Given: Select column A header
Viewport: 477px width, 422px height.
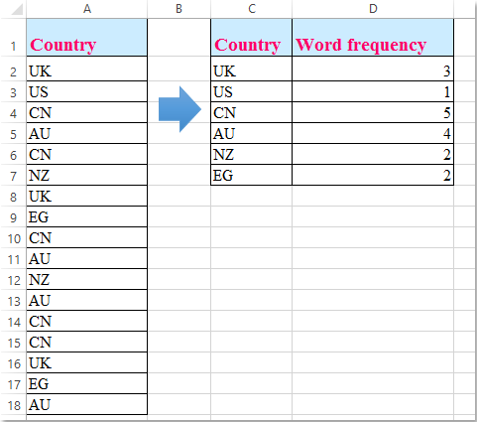Looking at the screenshot, I should point(87,9).
